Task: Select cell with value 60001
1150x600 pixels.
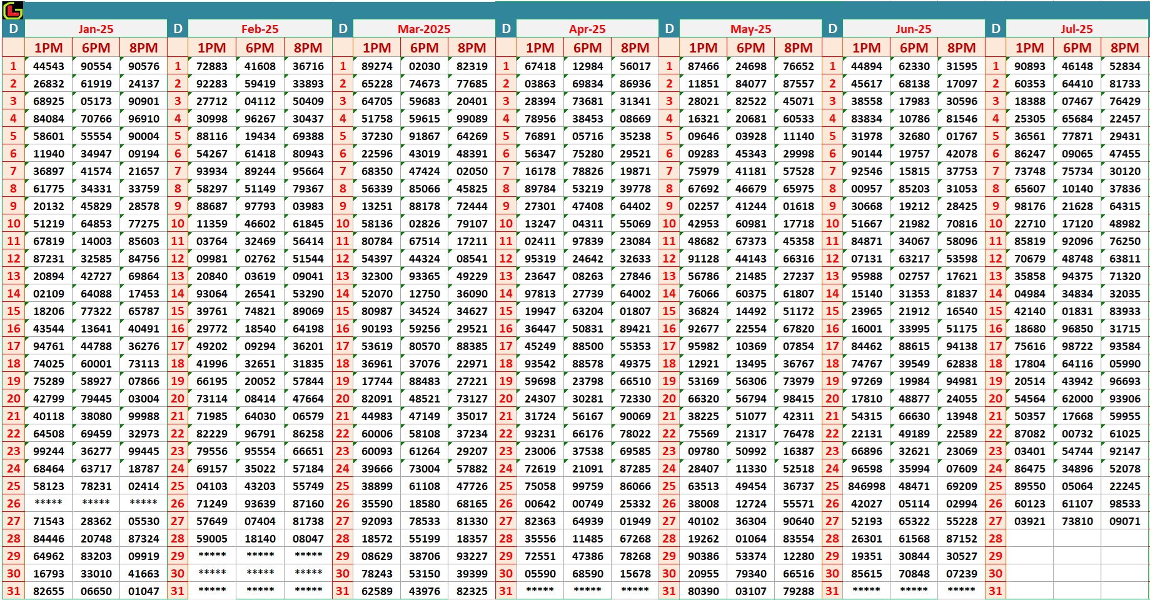Action: [x=96, y=364]
